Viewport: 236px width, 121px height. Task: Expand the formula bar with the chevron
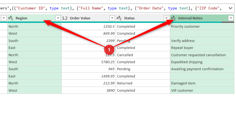(230, 8)
